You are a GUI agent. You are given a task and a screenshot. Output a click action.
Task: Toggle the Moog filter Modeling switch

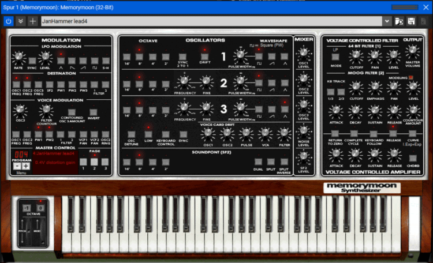coord(410,77)
